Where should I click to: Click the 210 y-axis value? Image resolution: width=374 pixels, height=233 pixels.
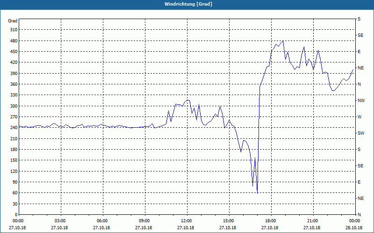14,138
